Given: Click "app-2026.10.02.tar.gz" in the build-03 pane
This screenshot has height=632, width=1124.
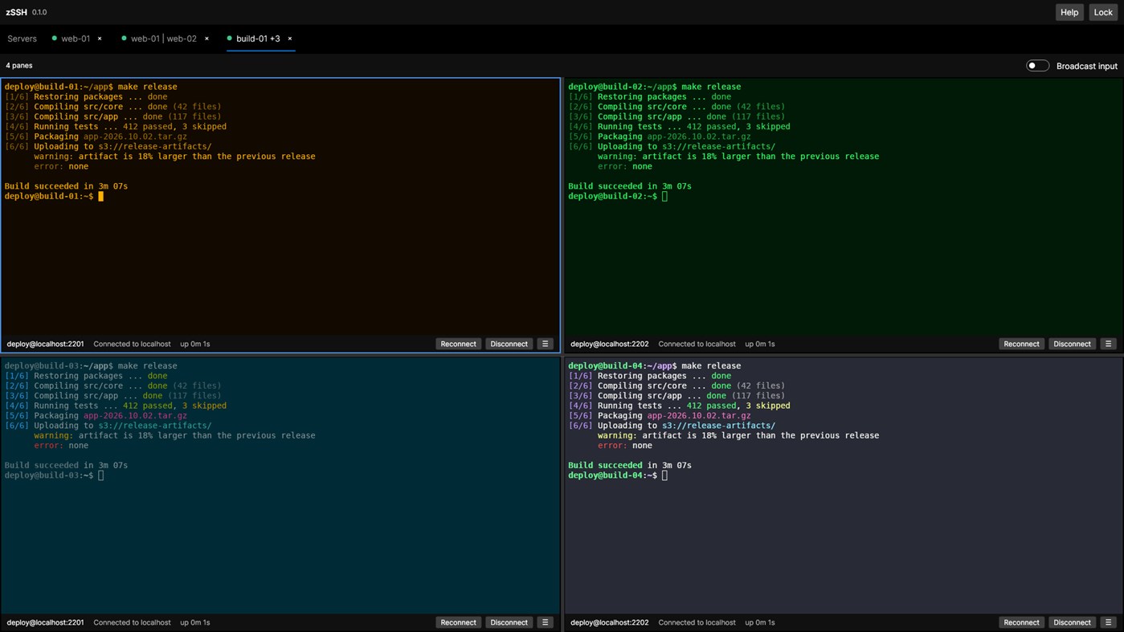Looking at the screenshot, I should [x=135, y=416].
